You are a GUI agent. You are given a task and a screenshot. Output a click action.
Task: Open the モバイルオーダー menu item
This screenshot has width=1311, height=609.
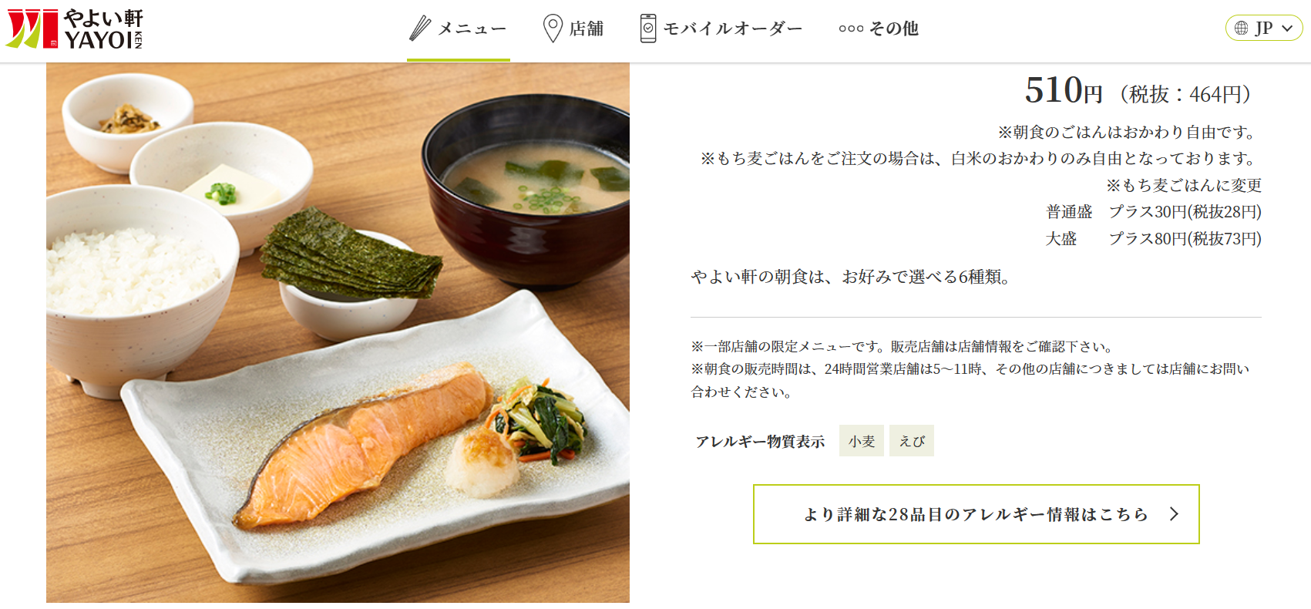click(x=721, y=29)
